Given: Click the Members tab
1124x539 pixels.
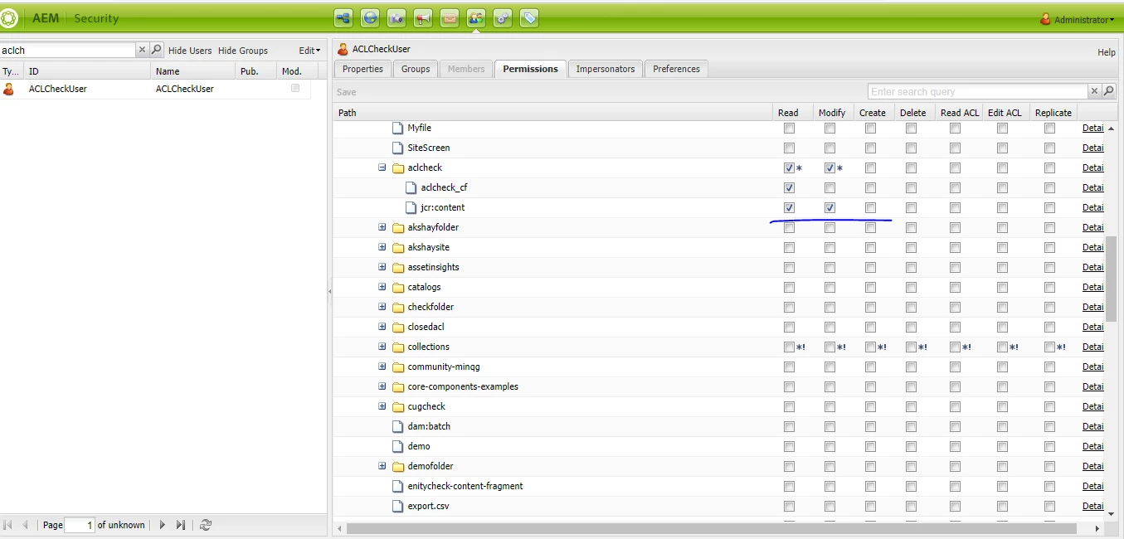Looking at the screenshot, I should [466, 69].
